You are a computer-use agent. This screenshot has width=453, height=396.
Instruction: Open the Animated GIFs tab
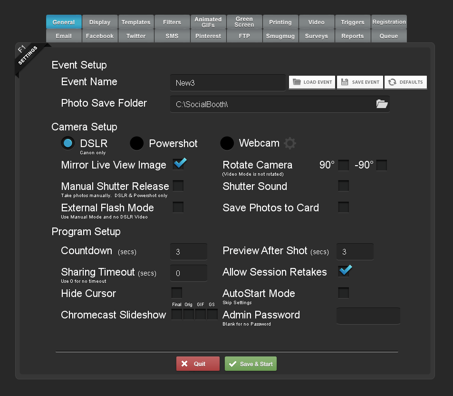[x=208, y=22]
